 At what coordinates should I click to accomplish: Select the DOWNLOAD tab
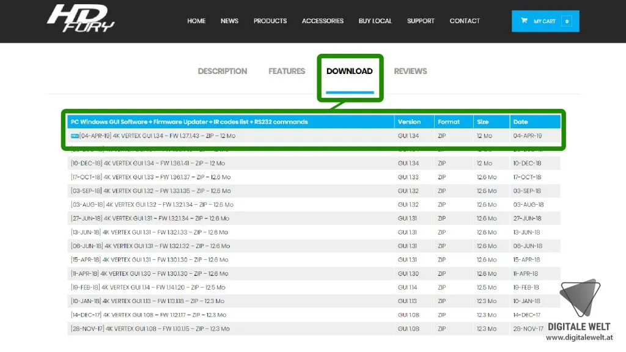coord(349,71)
